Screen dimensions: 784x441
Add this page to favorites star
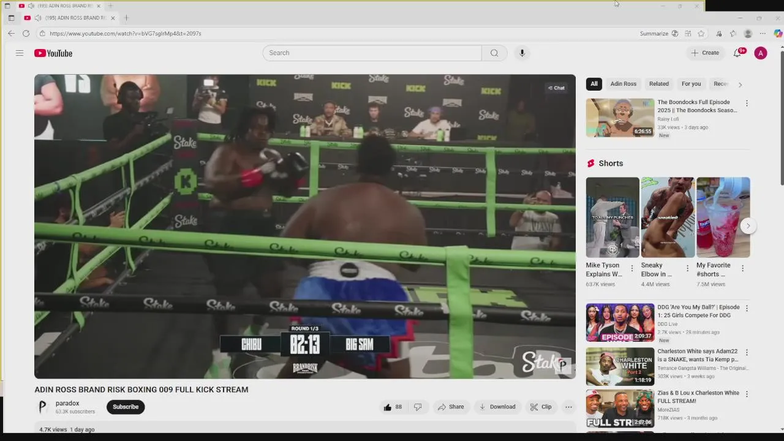pyautogui.click(x=701, y=34)
